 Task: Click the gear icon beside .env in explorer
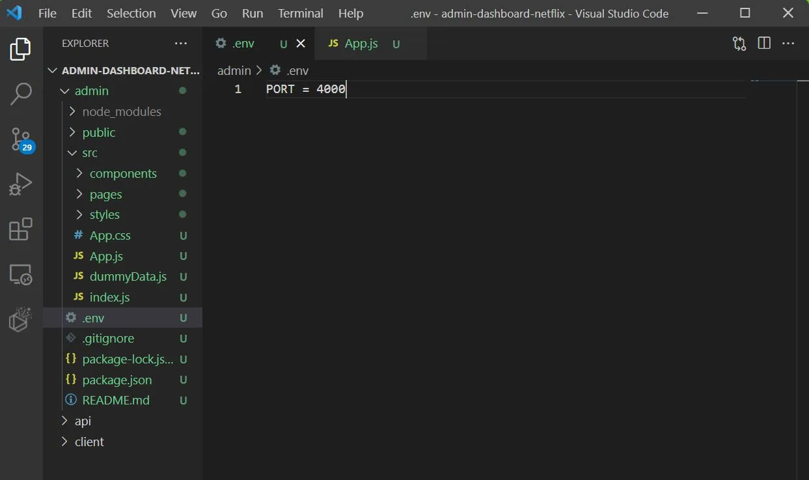tap(71, 318)
